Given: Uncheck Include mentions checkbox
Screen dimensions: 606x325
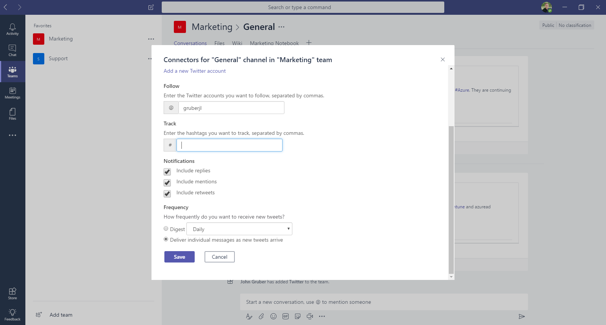Looking at the screenshot, I should [167, 183].
